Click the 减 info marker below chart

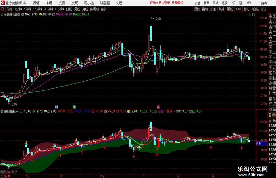(x=74, y=107)
